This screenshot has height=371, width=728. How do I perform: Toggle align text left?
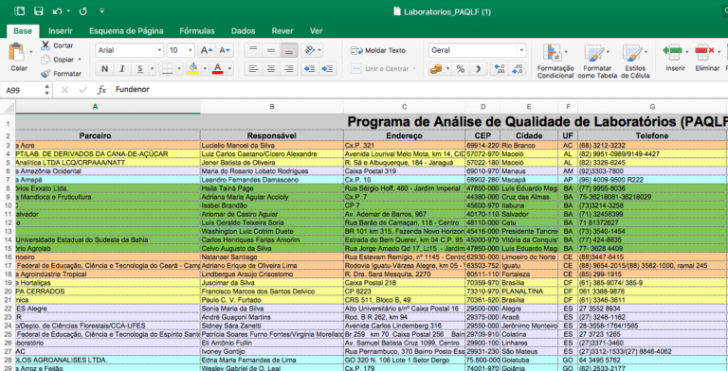click(x=252, y=69)
